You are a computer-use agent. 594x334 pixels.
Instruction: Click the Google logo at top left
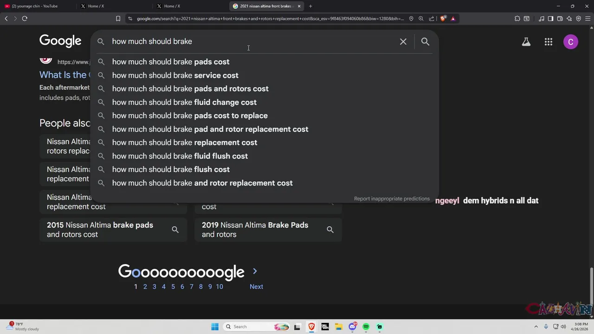[60, 41]
